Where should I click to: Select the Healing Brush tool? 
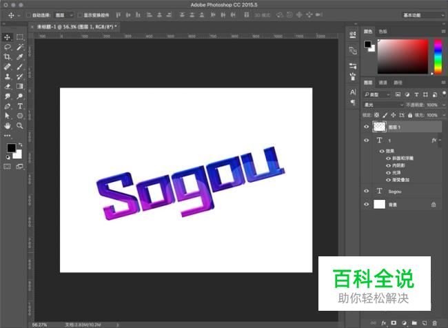pos(7,67)
